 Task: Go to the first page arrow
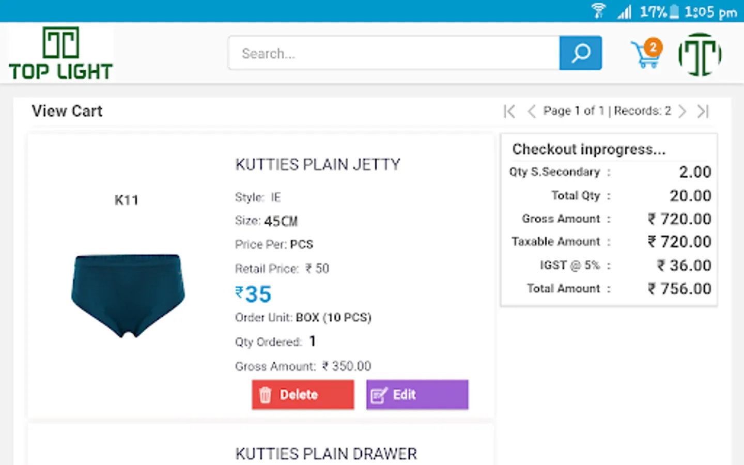coord(509,111)
